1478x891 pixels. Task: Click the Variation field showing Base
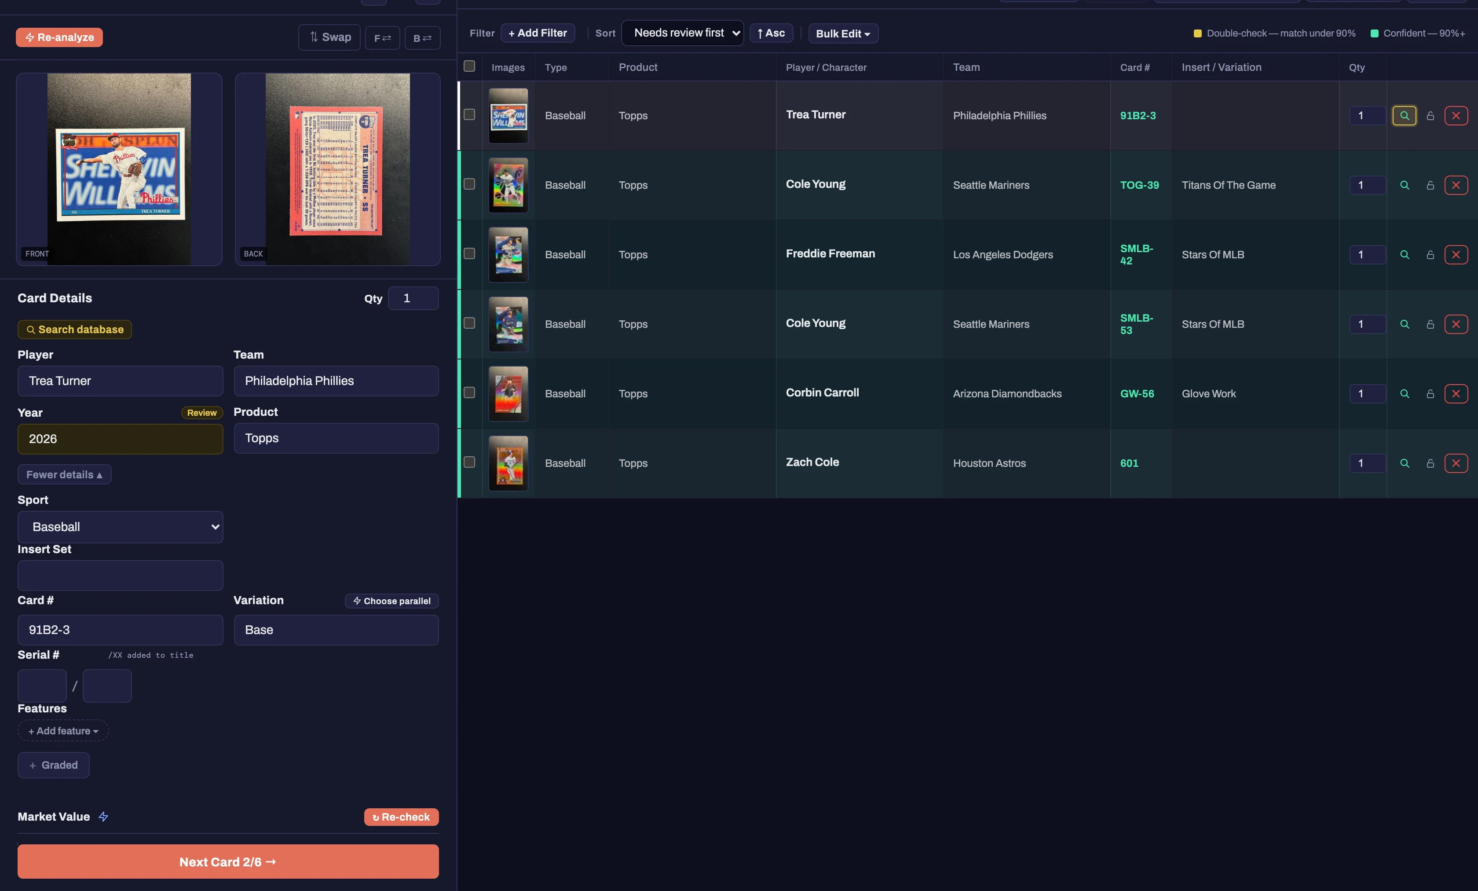pyautogui.click(x=337, y=630)
